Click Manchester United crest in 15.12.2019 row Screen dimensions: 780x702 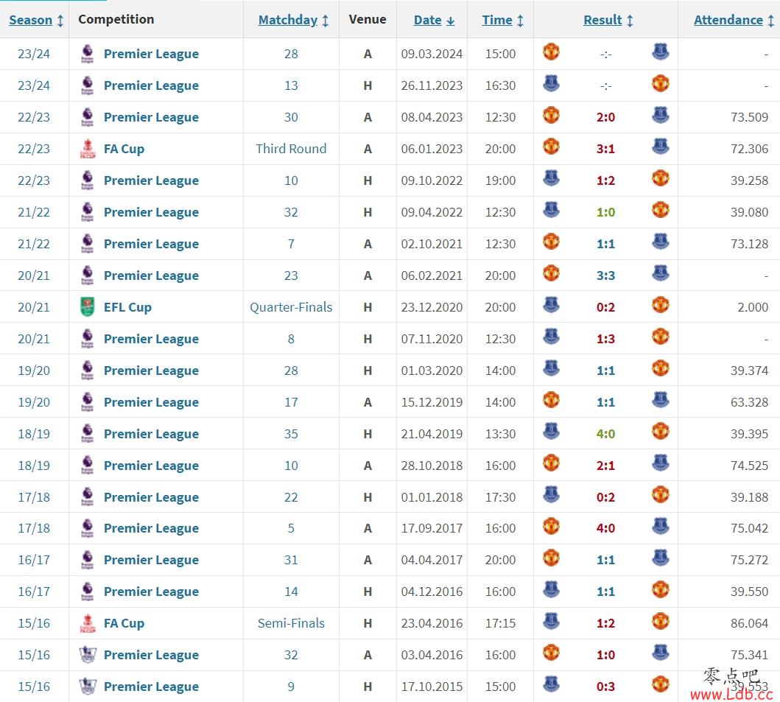(x=551, y=400)
